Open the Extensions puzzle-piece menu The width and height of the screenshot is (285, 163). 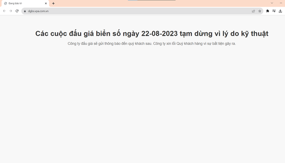tap(268, 11)
